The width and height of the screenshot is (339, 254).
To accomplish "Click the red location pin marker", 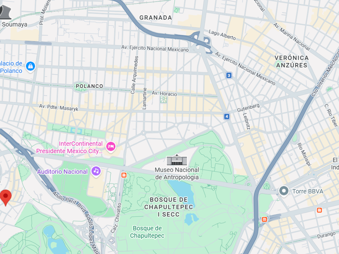I will coord(6,198).
